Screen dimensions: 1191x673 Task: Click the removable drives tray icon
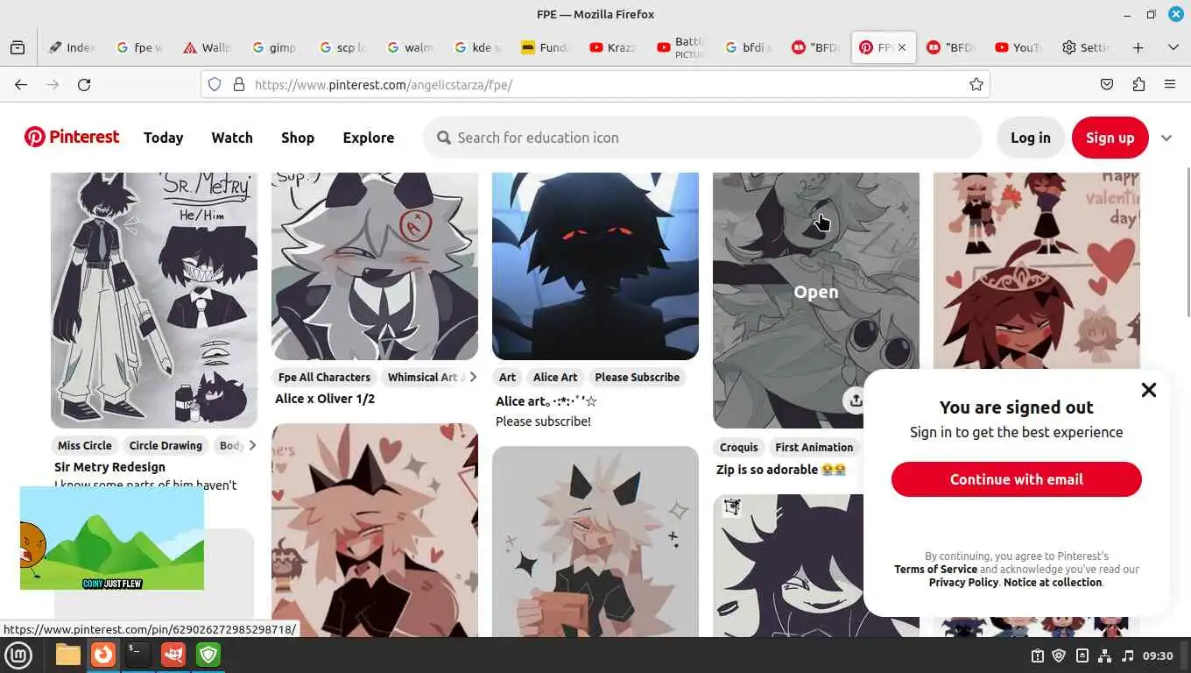[1082, 655]
